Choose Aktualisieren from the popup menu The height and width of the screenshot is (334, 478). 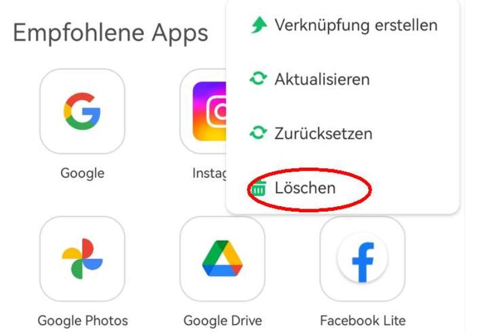(343, 79)
